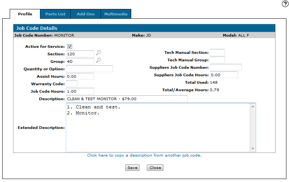The image size is (289, 182).
Task: Click into the Group field containing 4D
Action: click(x=80, y=61)
